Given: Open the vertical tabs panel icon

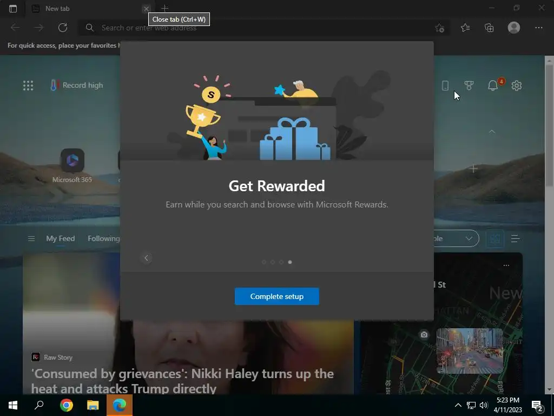Looking at the screenshot, I should tap(13, 9).
